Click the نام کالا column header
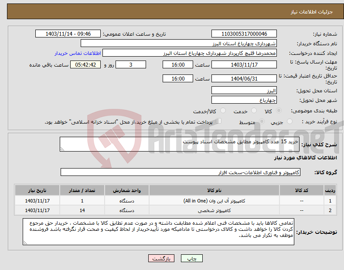Viewport: 344px width, 270px height. tap(214, 190)
